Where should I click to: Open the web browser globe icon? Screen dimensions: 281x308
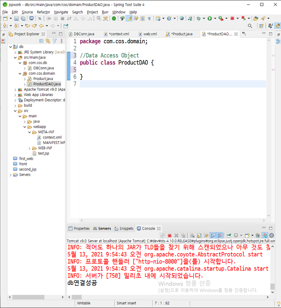(182, 18)
